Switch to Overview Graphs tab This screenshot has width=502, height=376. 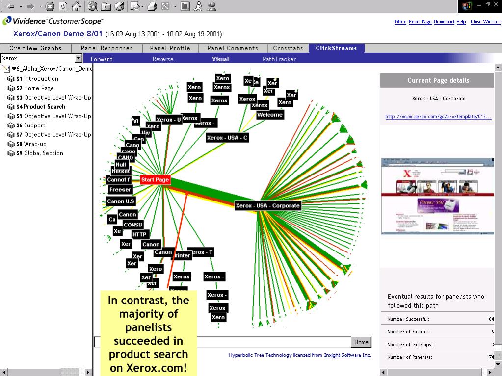coord(35,48)
